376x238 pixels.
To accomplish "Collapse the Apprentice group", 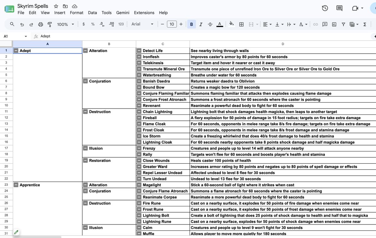I will click(x=16, y=185).
